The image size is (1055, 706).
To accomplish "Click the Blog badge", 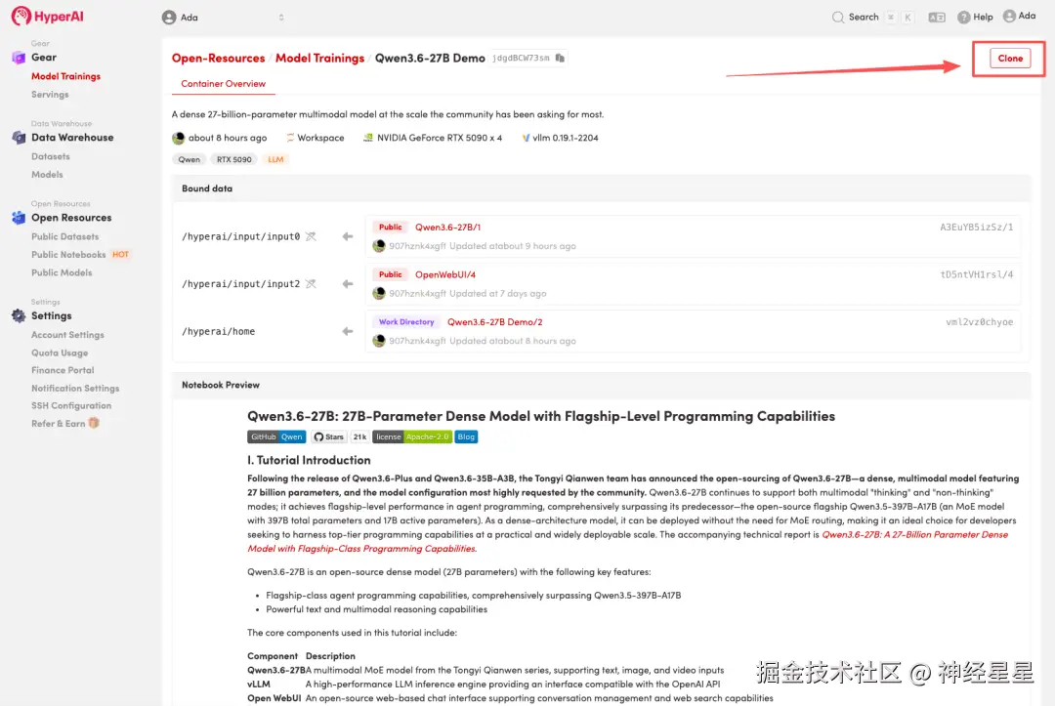I will tap(466, 437).
